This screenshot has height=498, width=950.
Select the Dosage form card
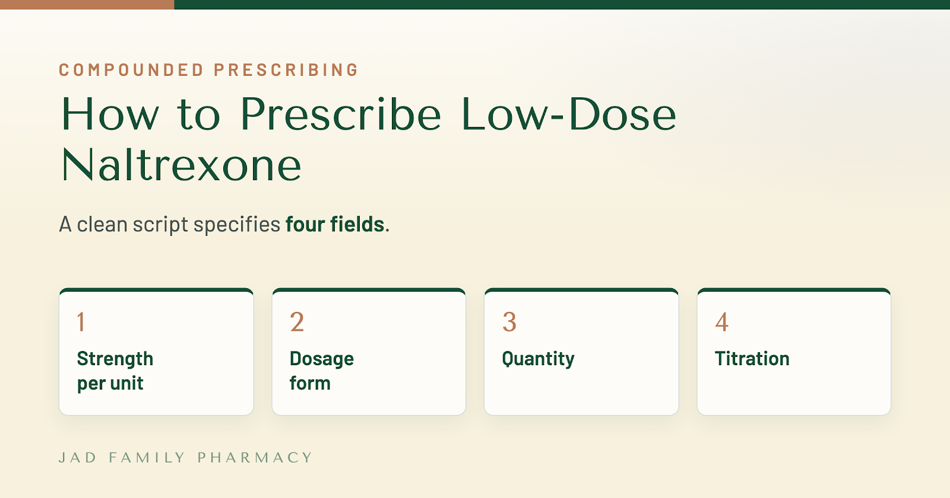pos(369,352)
